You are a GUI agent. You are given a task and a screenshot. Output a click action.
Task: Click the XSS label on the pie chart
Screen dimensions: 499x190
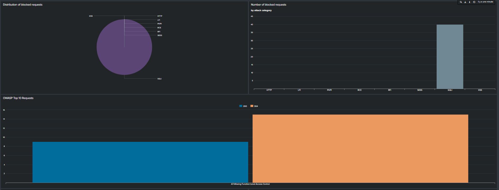tap(91, 16)
